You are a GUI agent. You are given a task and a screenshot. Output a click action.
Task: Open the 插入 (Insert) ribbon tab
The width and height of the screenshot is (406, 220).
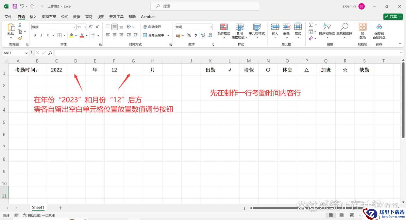(33, 17)
